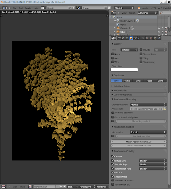Toggle Camera visibility eye in outliner

tap(159, 28)
